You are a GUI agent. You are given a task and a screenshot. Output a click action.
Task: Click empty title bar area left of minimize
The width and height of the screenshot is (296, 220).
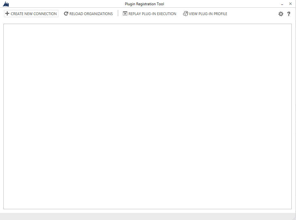click(x=231, y=4)
